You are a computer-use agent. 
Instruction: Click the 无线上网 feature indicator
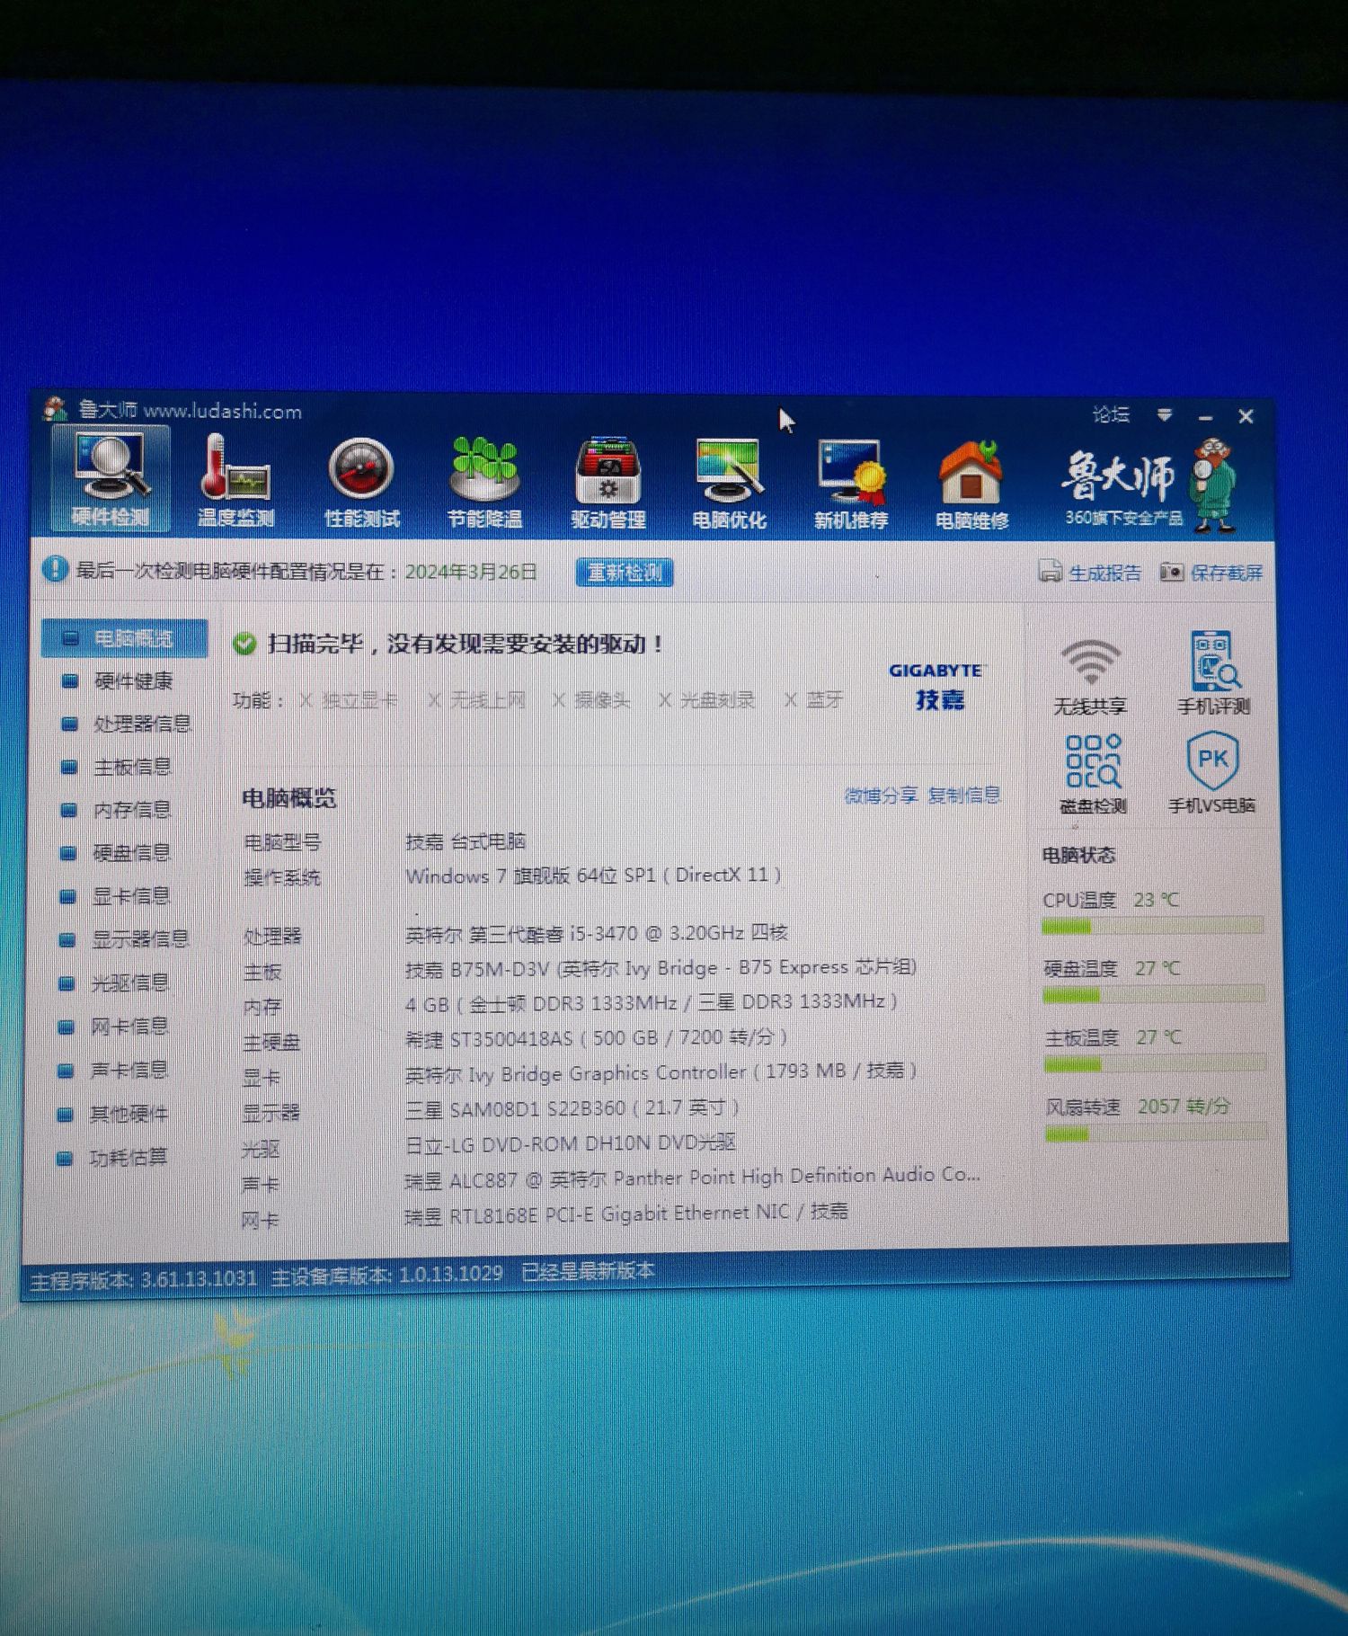tap(477, 700)
